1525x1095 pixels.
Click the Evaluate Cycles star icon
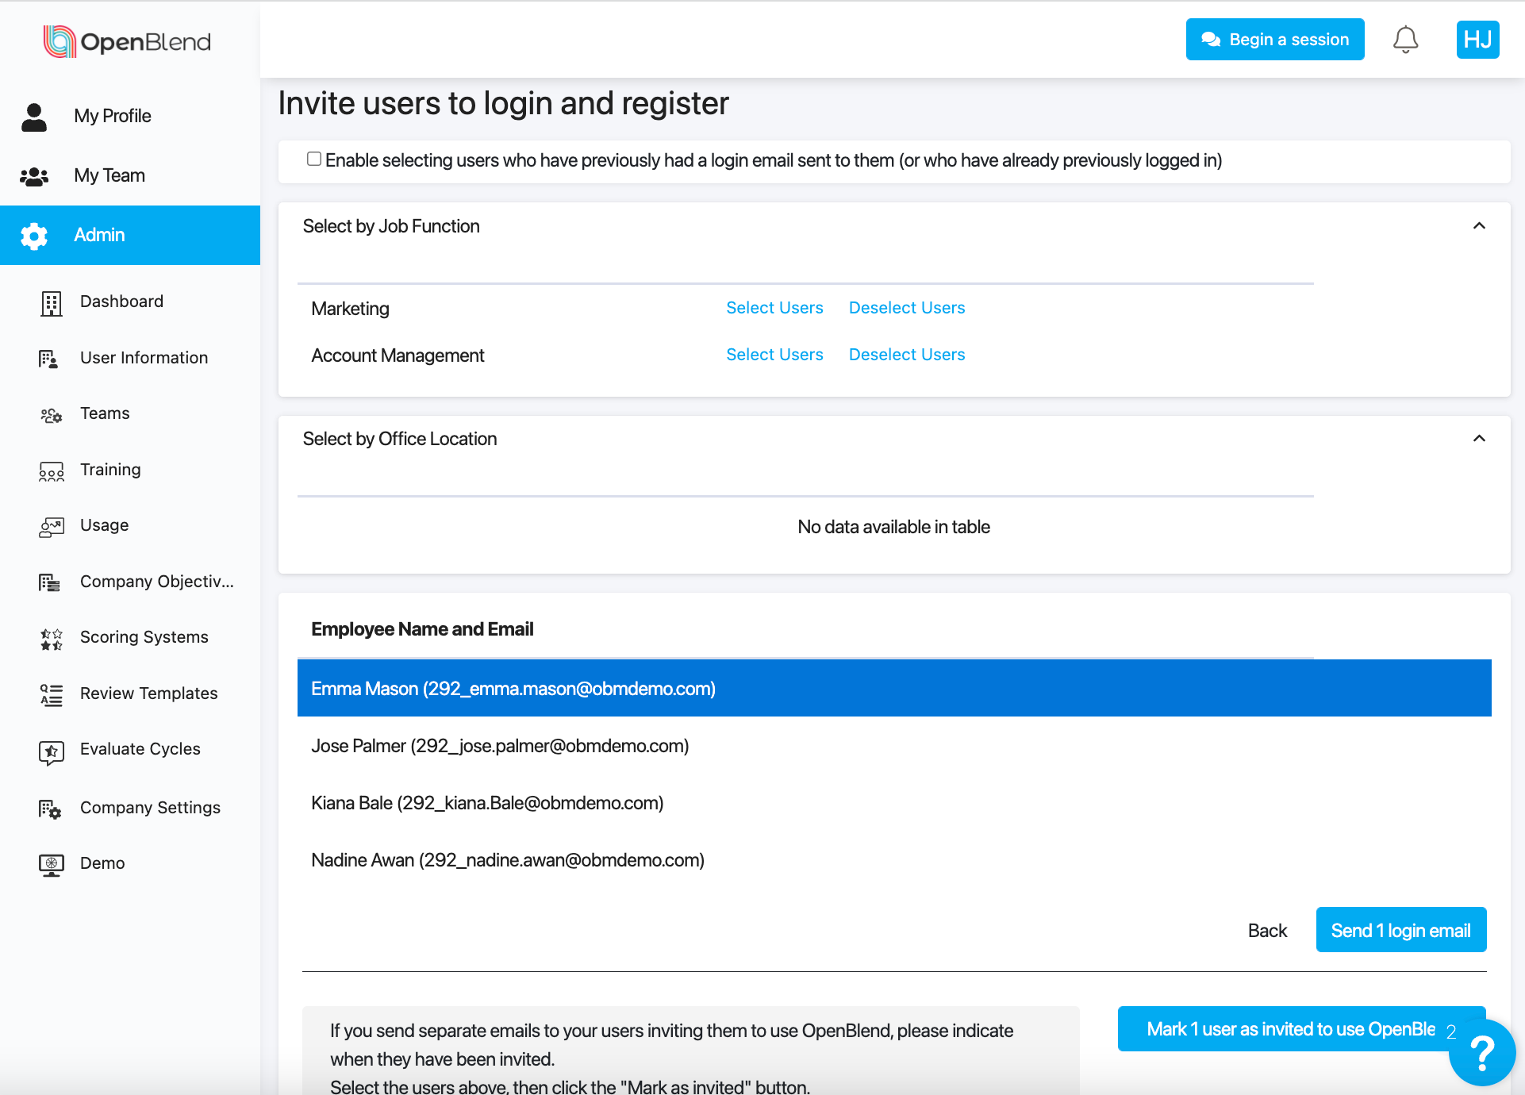[52, 751]
